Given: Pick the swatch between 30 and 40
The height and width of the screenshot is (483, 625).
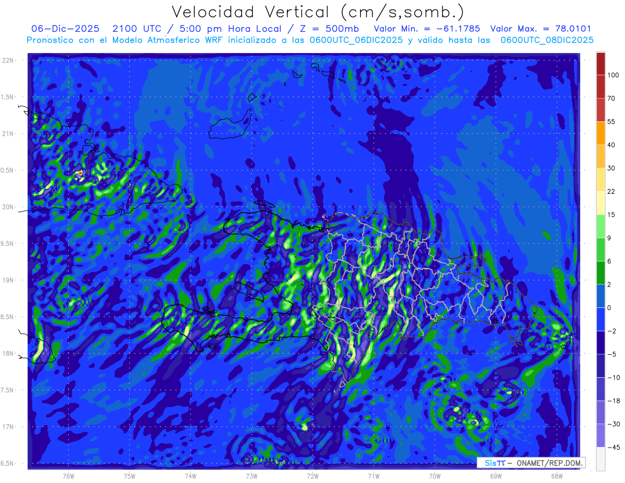Looking at the screenshot, I should coord(601,156).
